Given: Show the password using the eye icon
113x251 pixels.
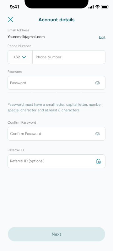Looking at the screenshot, I should [x=98, y=83].
